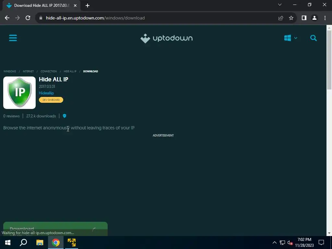Show hidden system tray icons
Viewport: 332px width, 249px height.
pyautogui.click(x=274, y=243)
